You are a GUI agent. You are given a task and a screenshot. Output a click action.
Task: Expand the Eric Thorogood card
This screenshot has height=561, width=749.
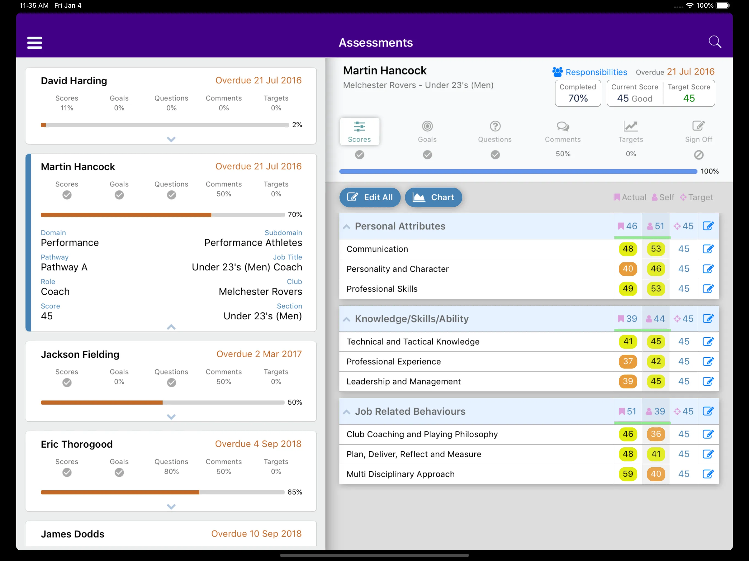(171, 506)
